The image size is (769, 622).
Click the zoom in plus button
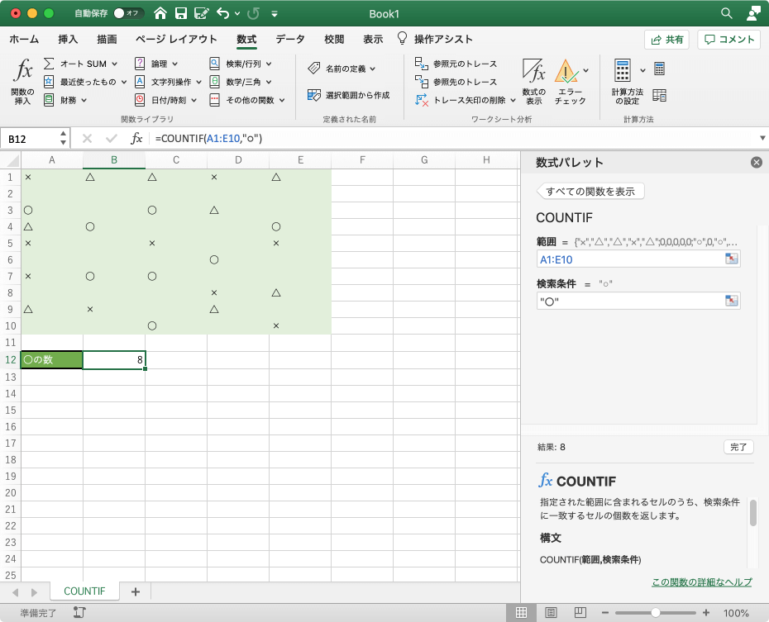705,613
